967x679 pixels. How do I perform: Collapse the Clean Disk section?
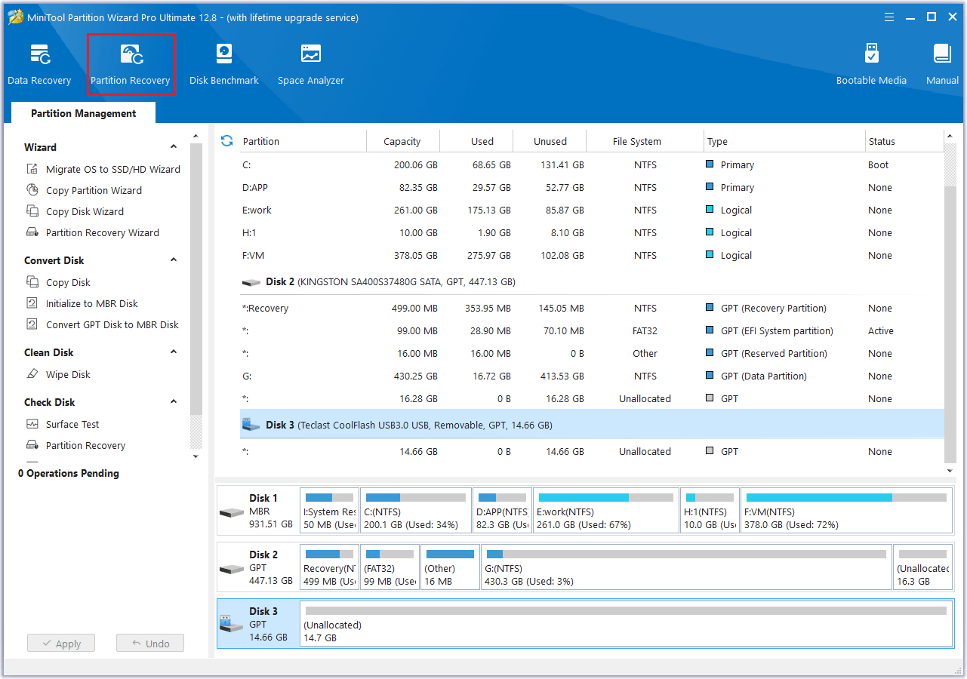pyautogui.click(x=174, y=352)
